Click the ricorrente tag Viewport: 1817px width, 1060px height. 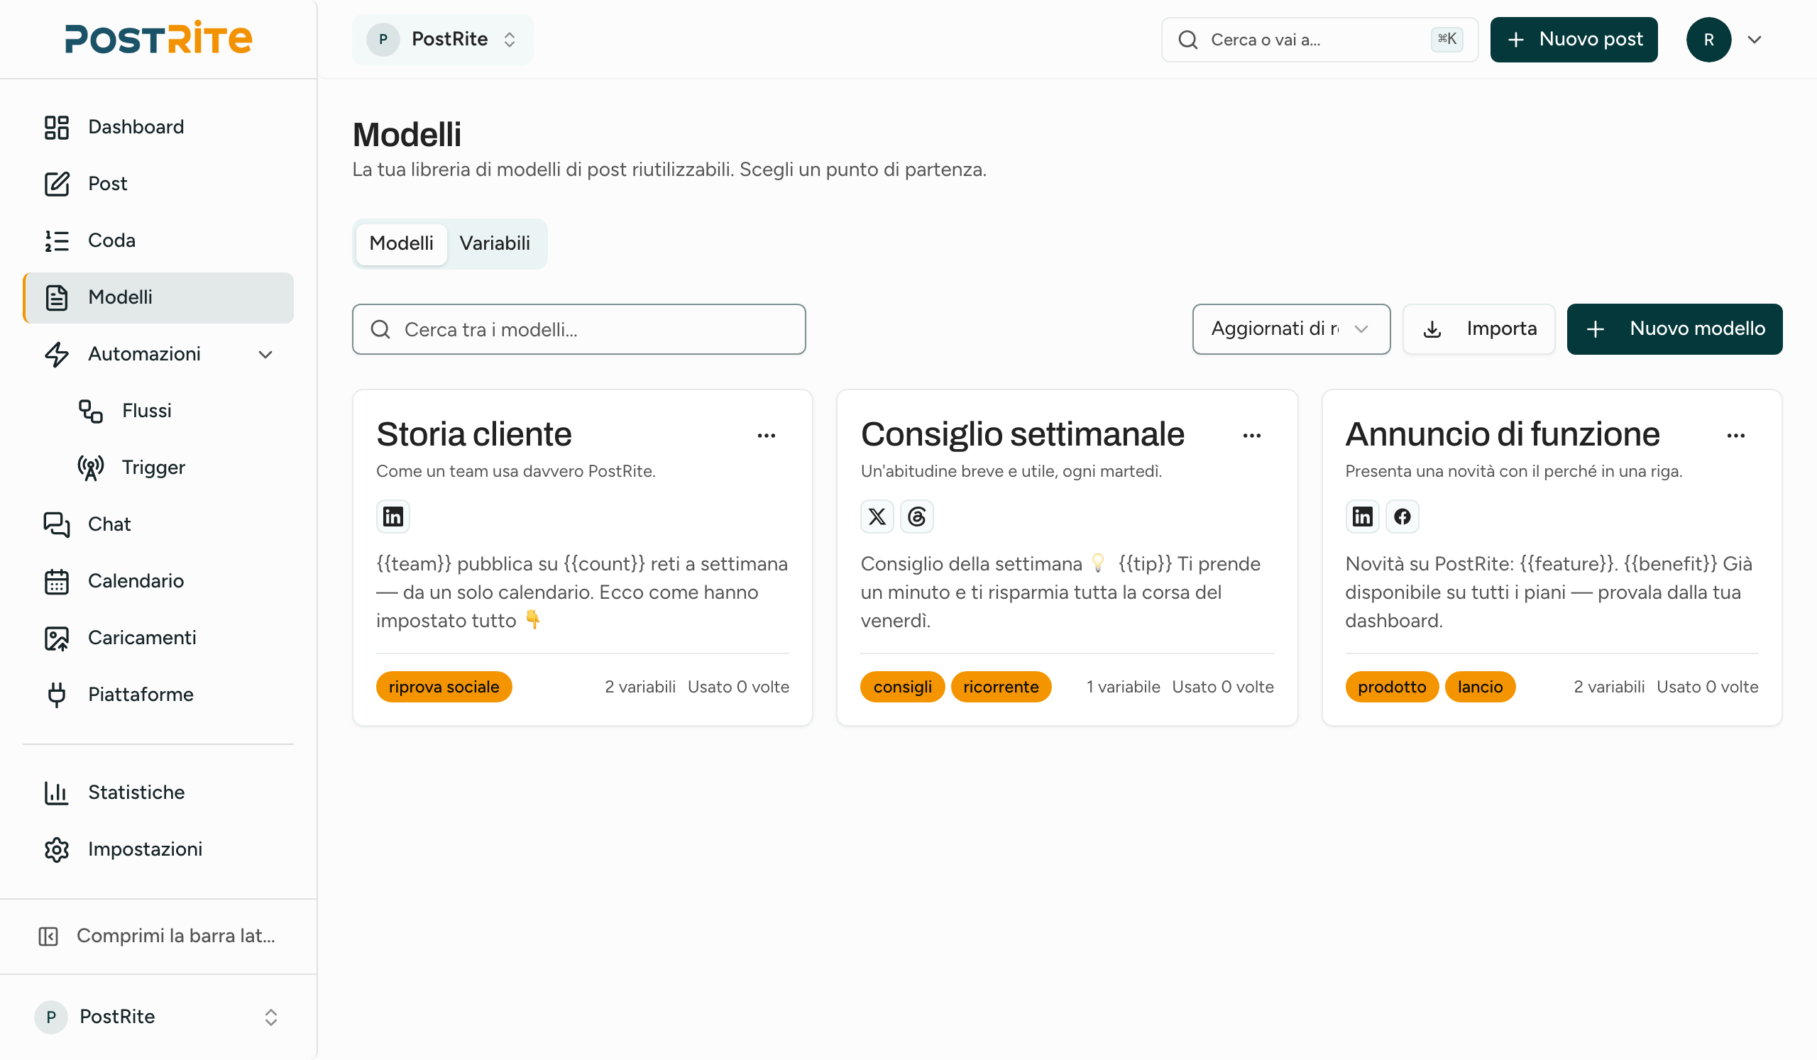1001,688
